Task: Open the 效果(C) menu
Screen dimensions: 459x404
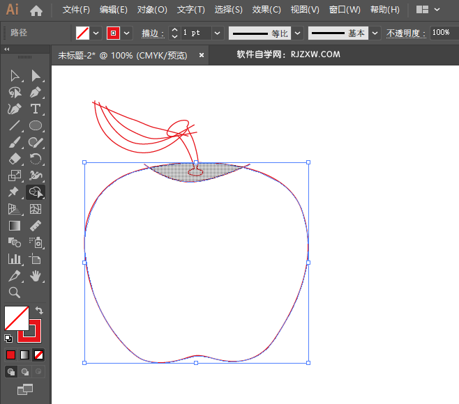Action: pos(266,10)
